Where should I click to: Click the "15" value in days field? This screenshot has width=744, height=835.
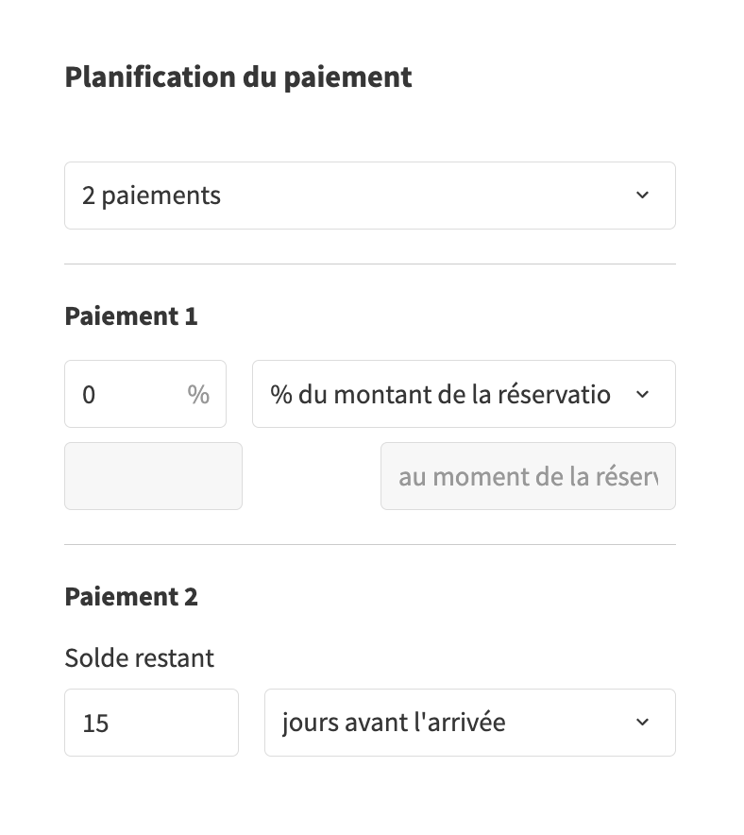tap(95, 724)
